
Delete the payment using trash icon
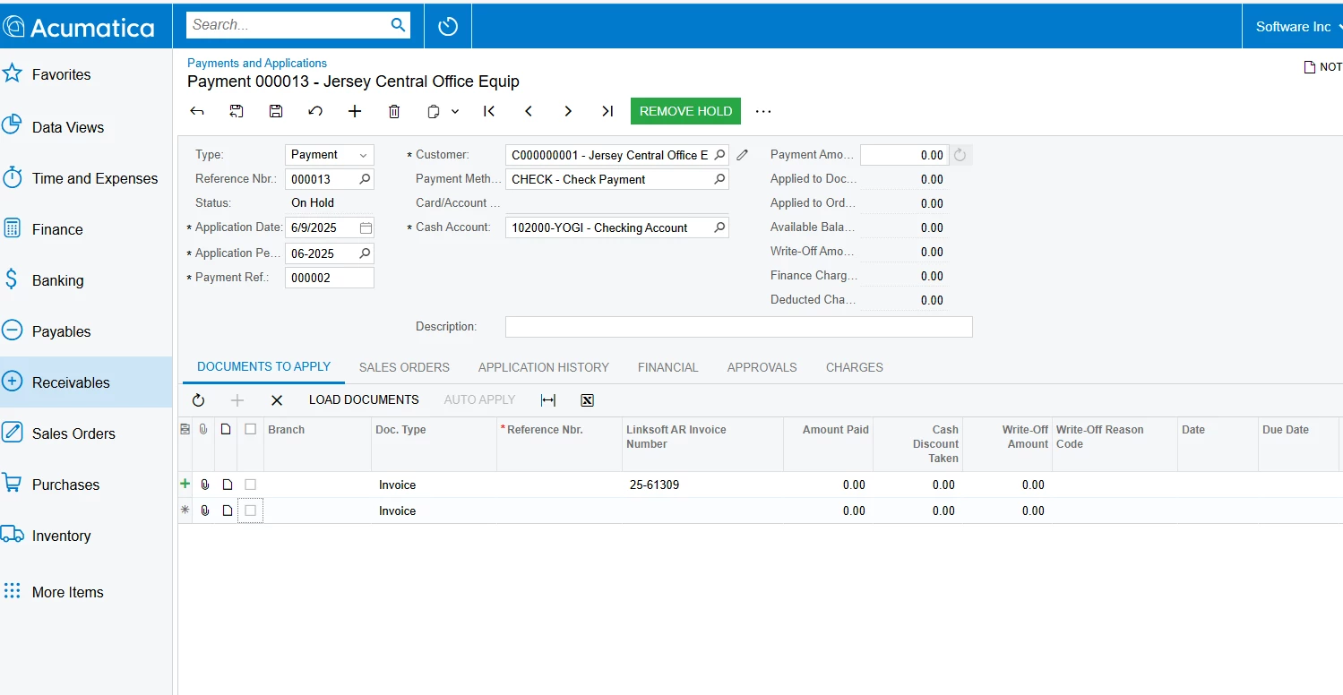(x=394, y=111)
